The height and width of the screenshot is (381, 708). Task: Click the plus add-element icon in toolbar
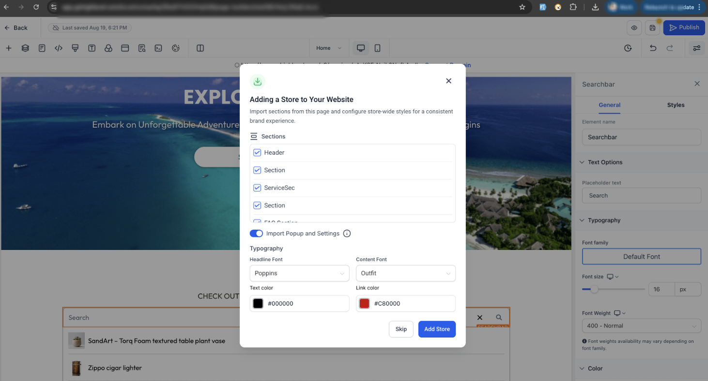point(9,48)
